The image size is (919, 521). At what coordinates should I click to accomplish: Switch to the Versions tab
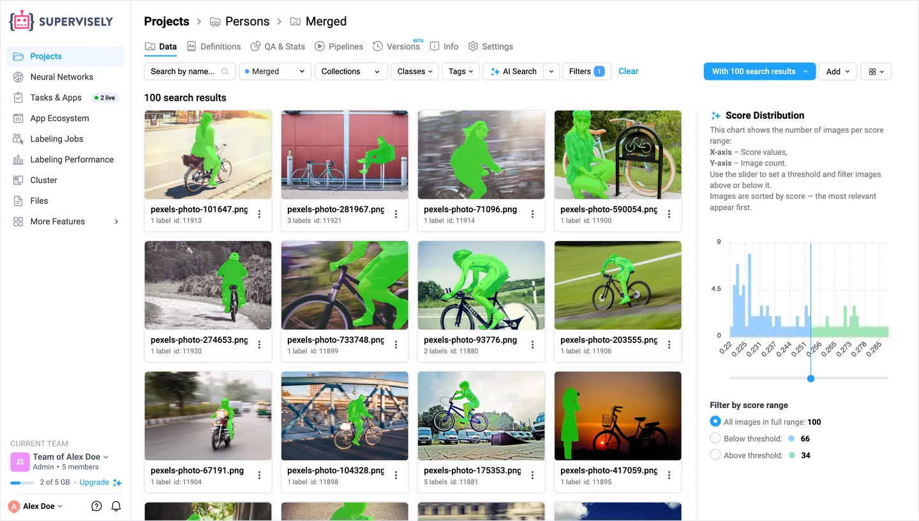click(x=396, y=47)
